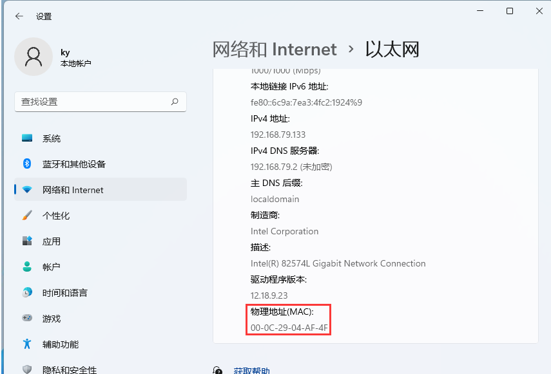Go to 个性化 settings
551x374 pixels.
tap(101, 216)
